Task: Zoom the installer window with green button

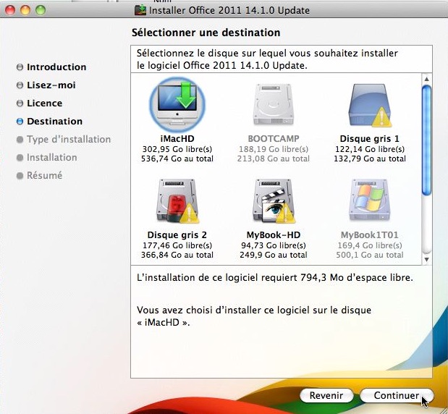Action: [x=41, y=10]
